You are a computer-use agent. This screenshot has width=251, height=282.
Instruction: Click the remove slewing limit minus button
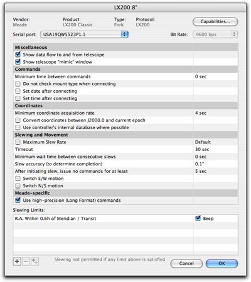(x=26, y=261)
